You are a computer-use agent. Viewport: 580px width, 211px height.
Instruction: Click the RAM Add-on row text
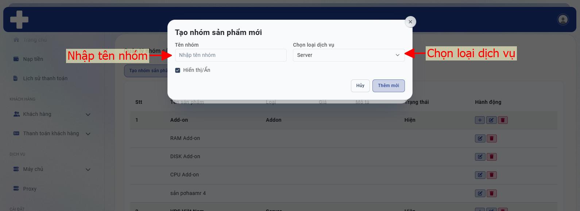185,138
